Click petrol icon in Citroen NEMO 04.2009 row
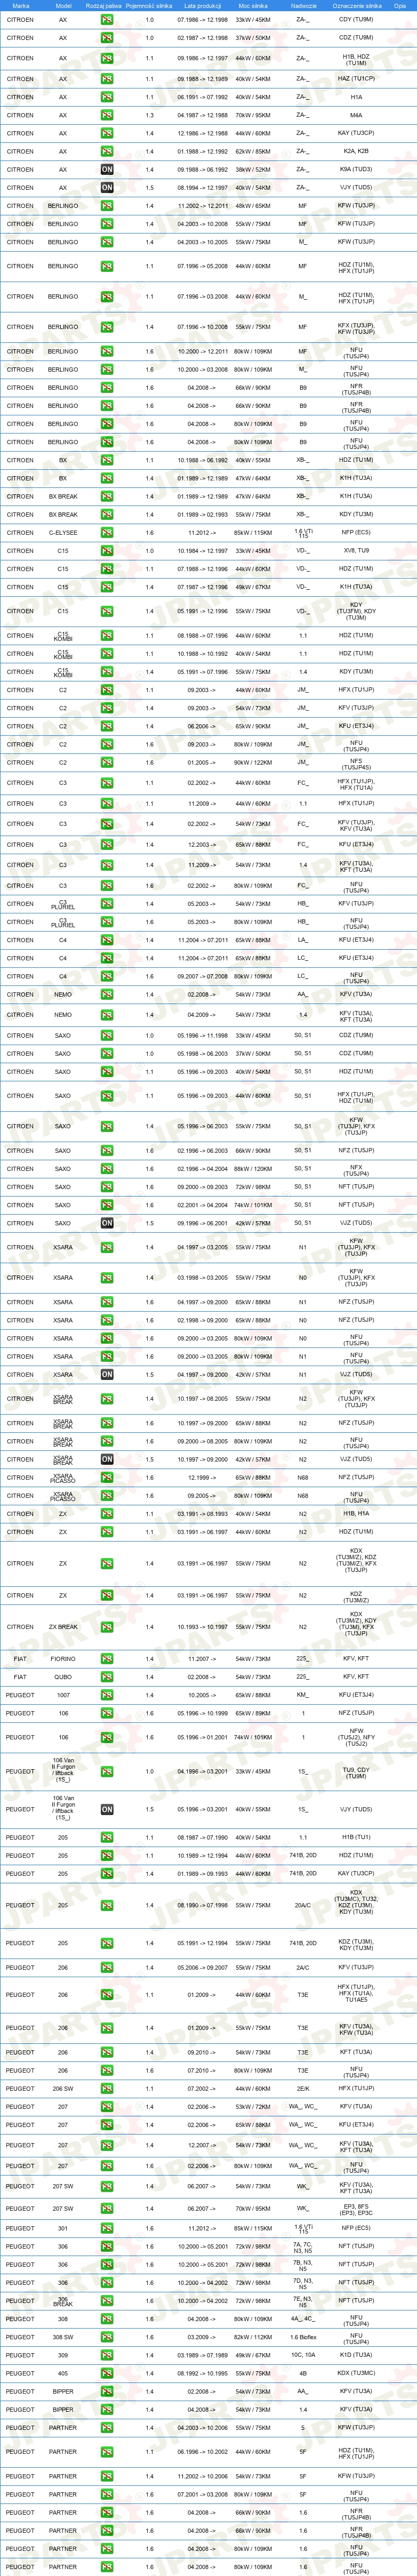 [x=107, y=1015]
